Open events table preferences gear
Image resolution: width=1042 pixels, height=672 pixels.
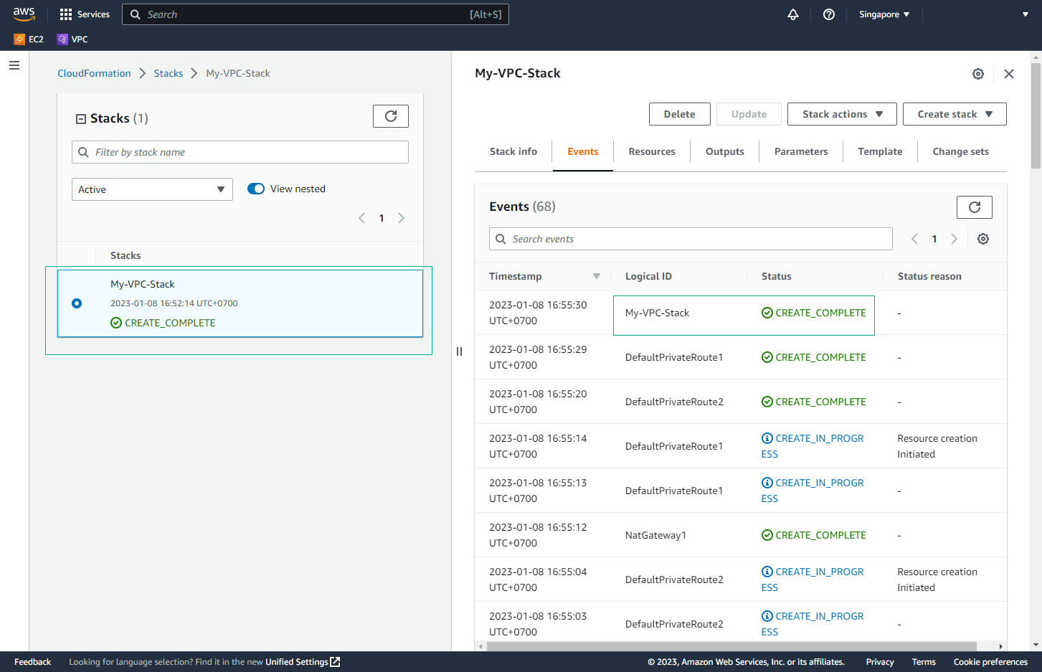[x=983, y=239]
